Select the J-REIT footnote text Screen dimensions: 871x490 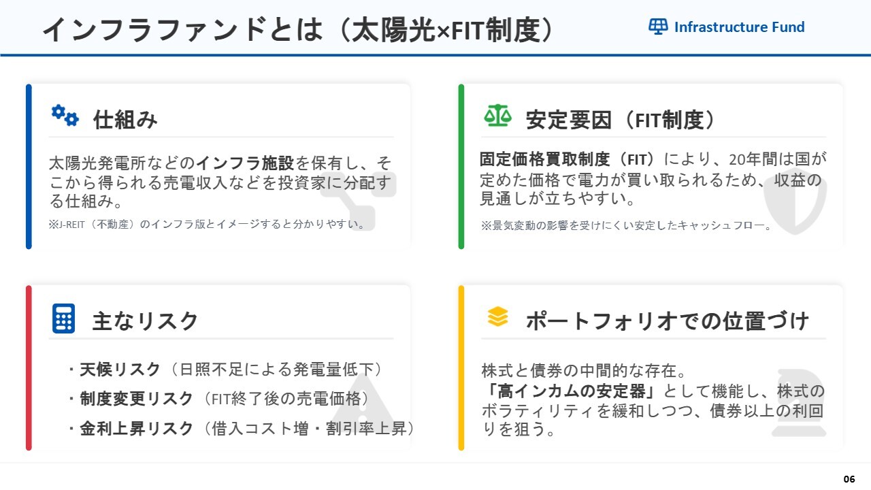[x=207, y=224]
